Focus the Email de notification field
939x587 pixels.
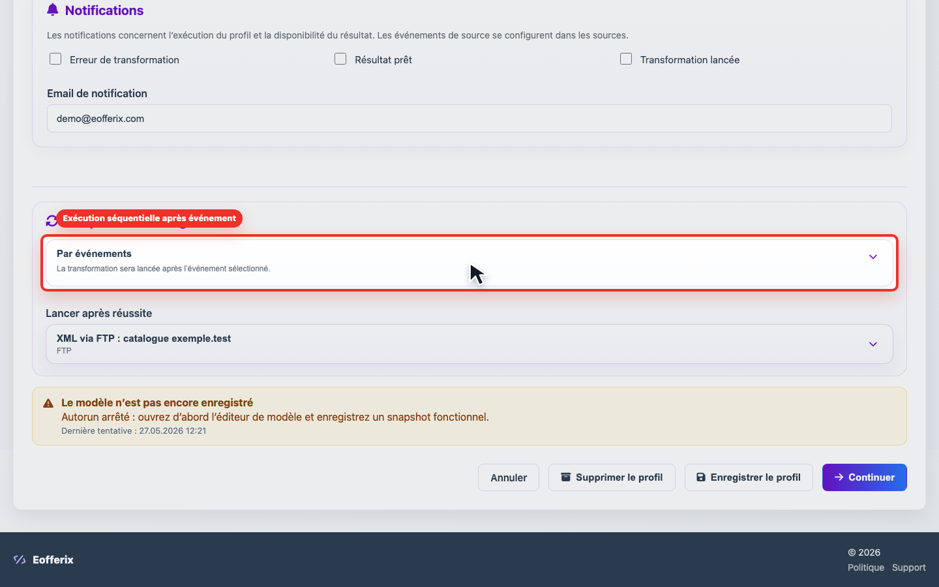tap(469, 119)
